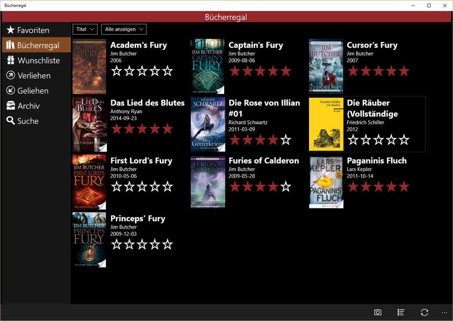Screen dimensions: 453x321
Task: Open the Archiv box icon
Action: [11, 105]
